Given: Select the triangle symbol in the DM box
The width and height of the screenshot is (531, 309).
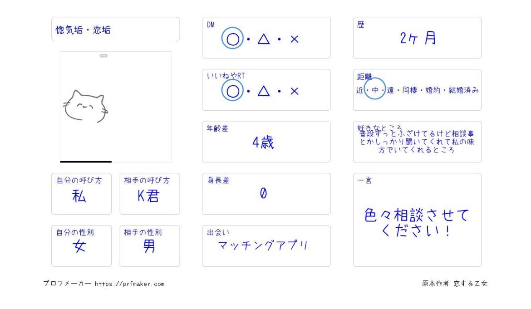Looking at the screenshot, I should pos(264,39).
